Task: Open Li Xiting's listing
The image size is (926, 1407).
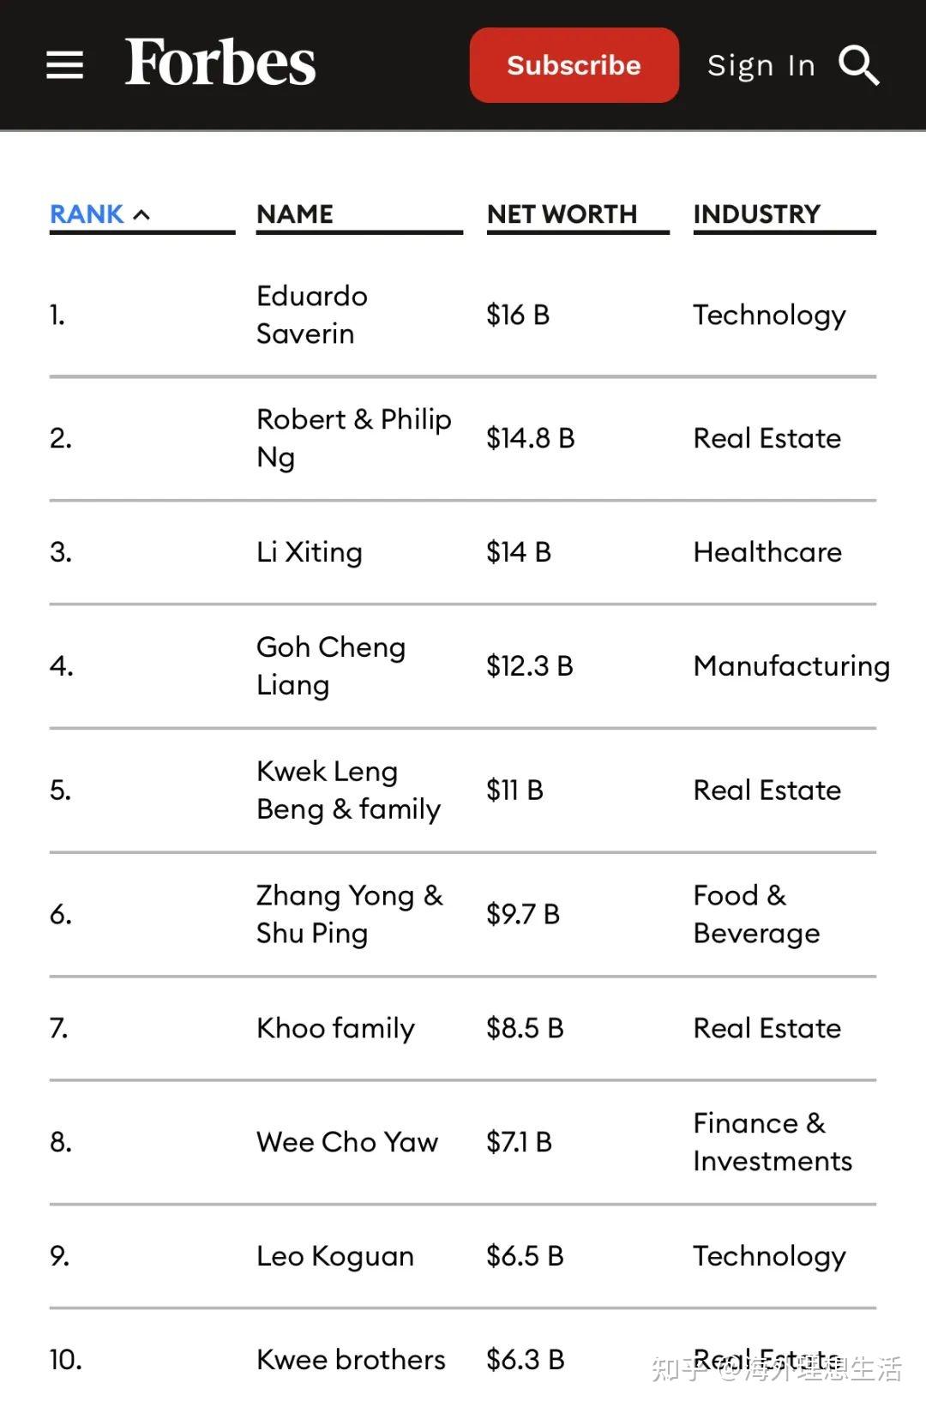Action: (x=310, y=552)
